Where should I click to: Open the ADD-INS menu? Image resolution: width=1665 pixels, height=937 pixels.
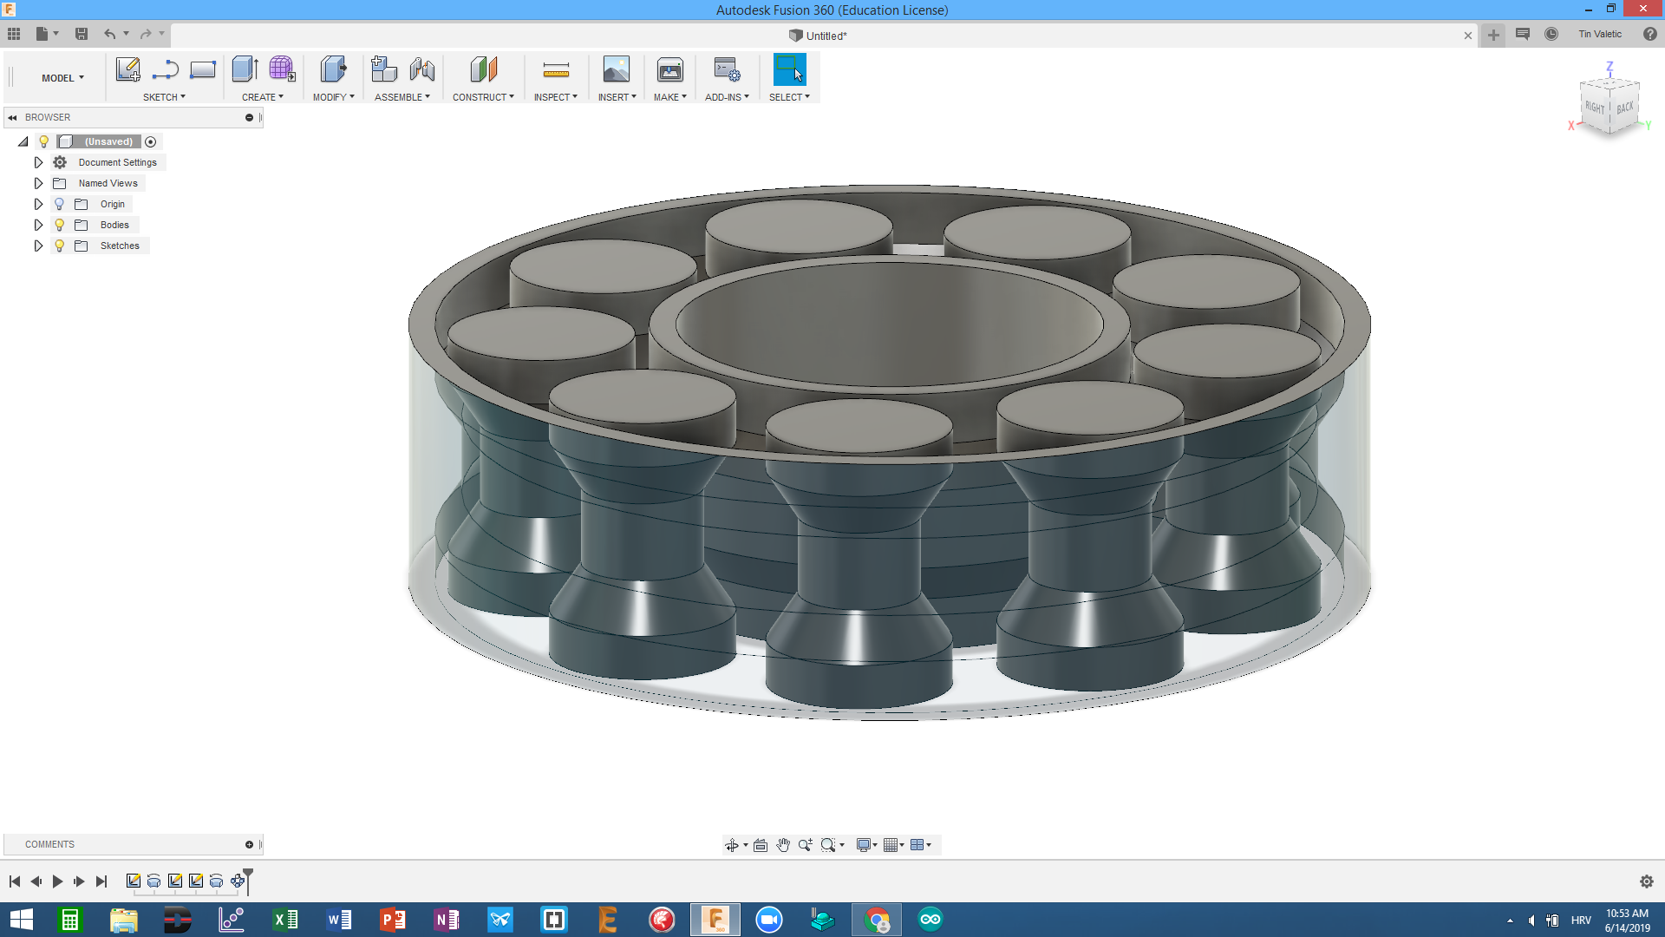pos(727,97)
